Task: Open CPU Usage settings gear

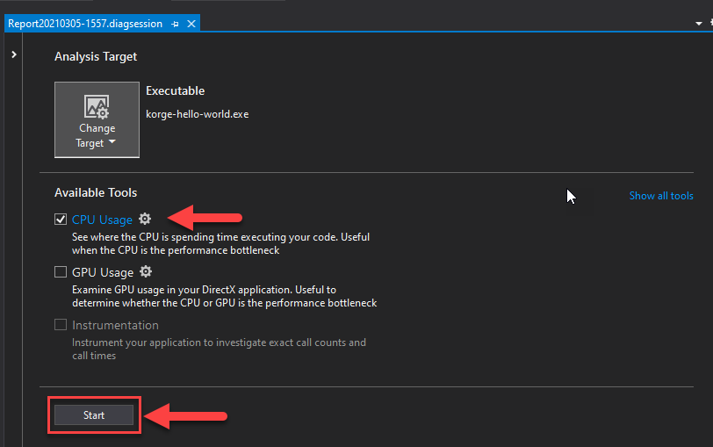Action: [145, 220]
